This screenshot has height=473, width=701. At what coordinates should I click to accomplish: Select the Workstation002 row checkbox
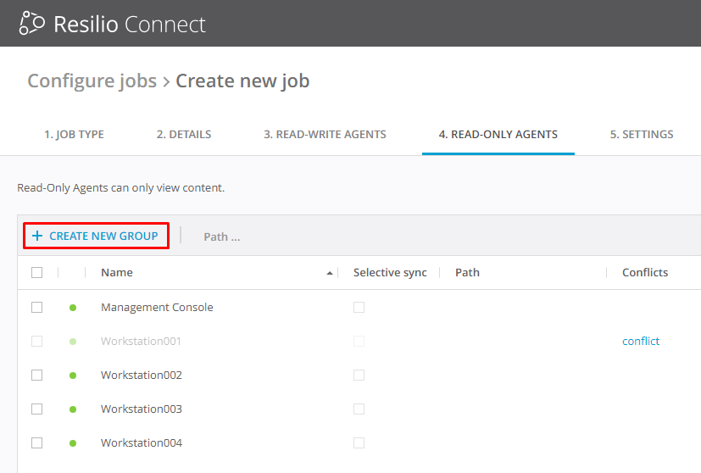tap(36, 375)
